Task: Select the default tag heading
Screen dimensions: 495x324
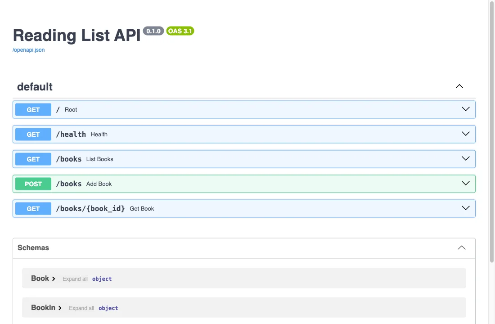Action: coord(35,86)
